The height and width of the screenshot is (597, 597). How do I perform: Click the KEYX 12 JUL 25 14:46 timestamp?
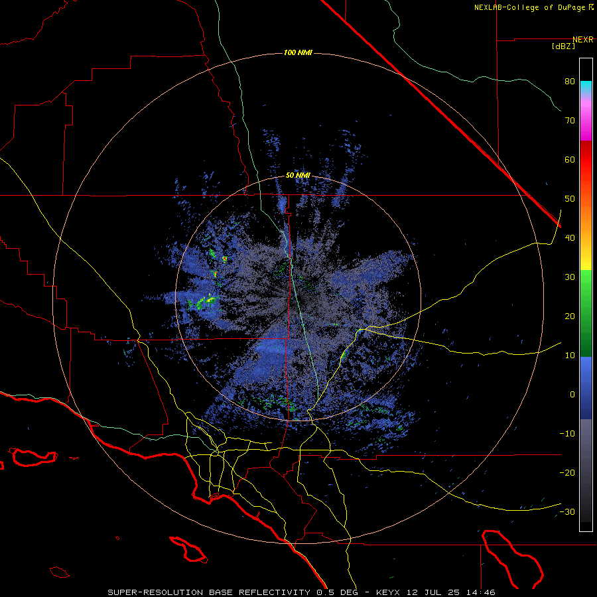click(x=436, y=592)
